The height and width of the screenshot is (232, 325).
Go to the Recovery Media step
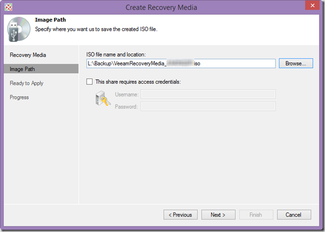coord(28,55)
